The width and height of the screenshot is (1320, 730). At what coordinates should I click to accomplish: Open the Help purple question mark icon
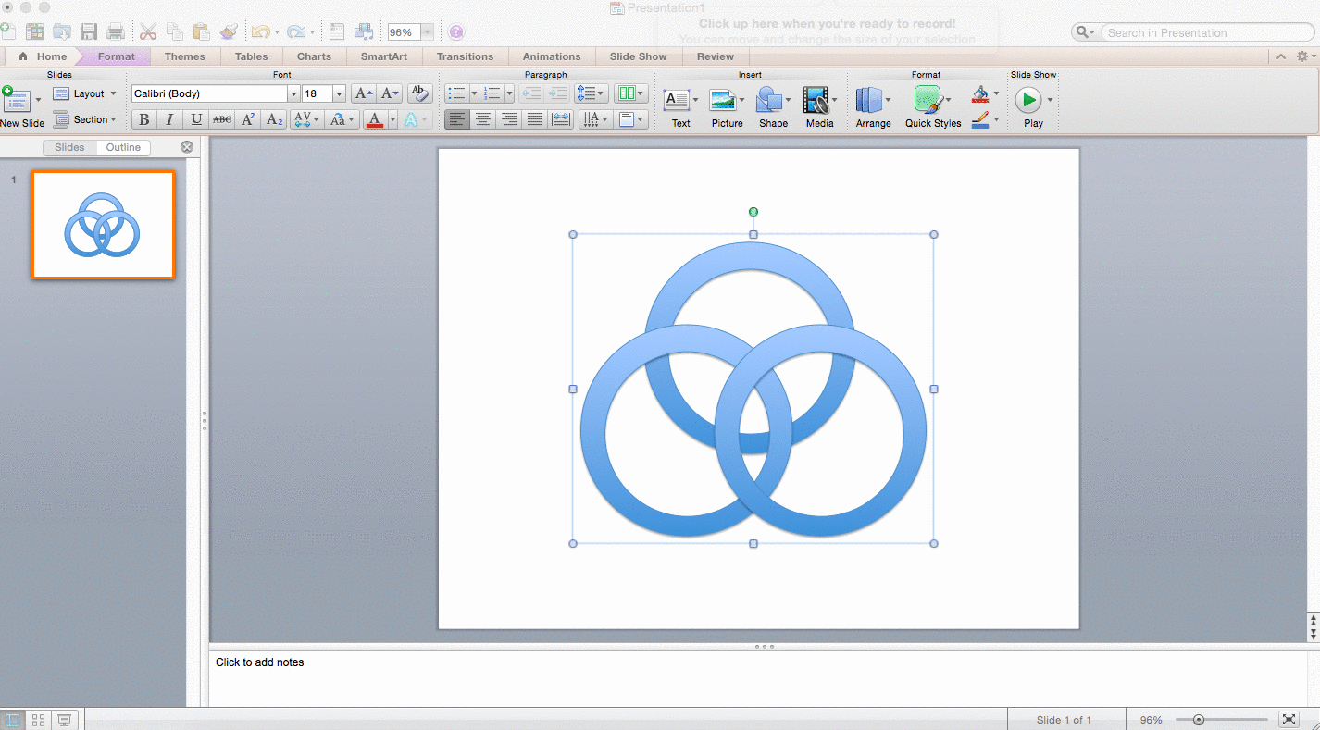456,31
